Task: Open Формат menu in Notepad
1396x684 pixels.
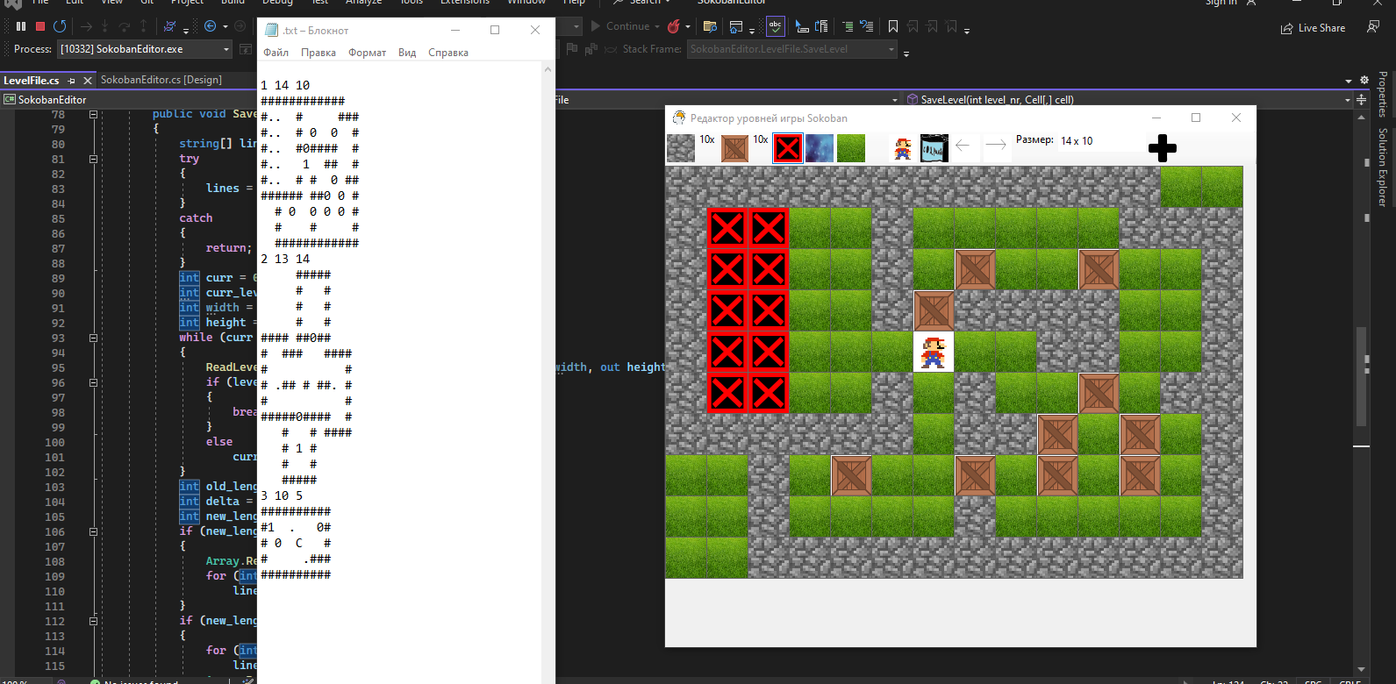Action: (368, 53)
